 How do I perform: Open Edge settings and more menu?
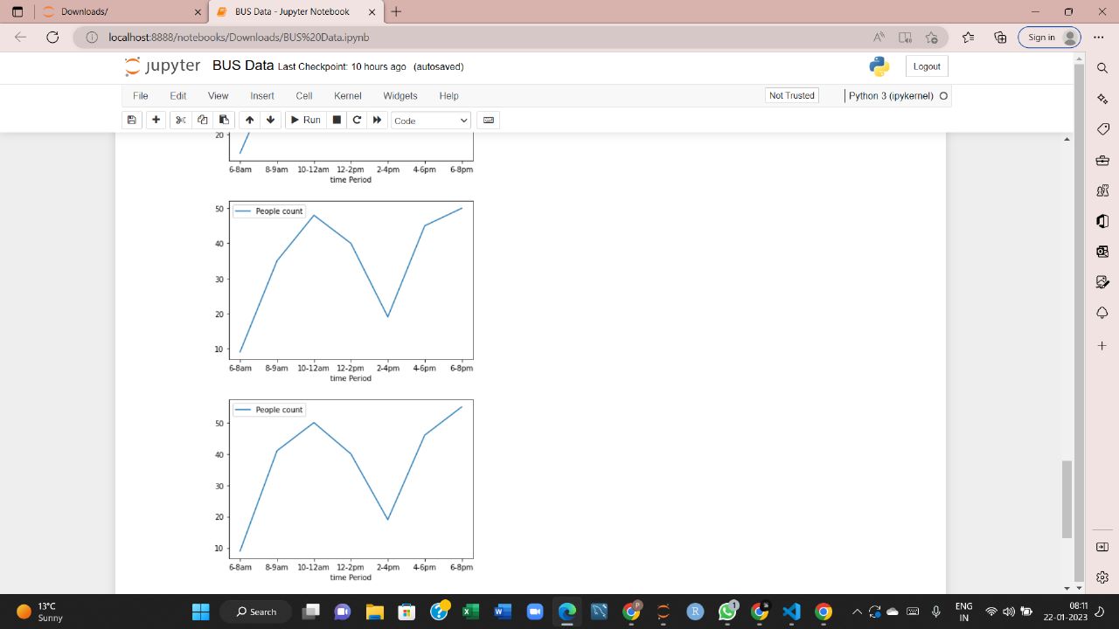(1099, 38)
